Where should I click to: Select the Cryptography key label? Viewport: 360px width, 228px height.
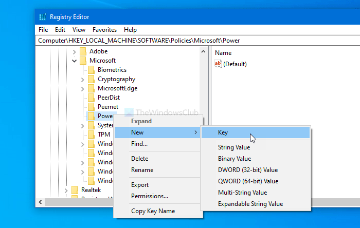coord(116,79)
